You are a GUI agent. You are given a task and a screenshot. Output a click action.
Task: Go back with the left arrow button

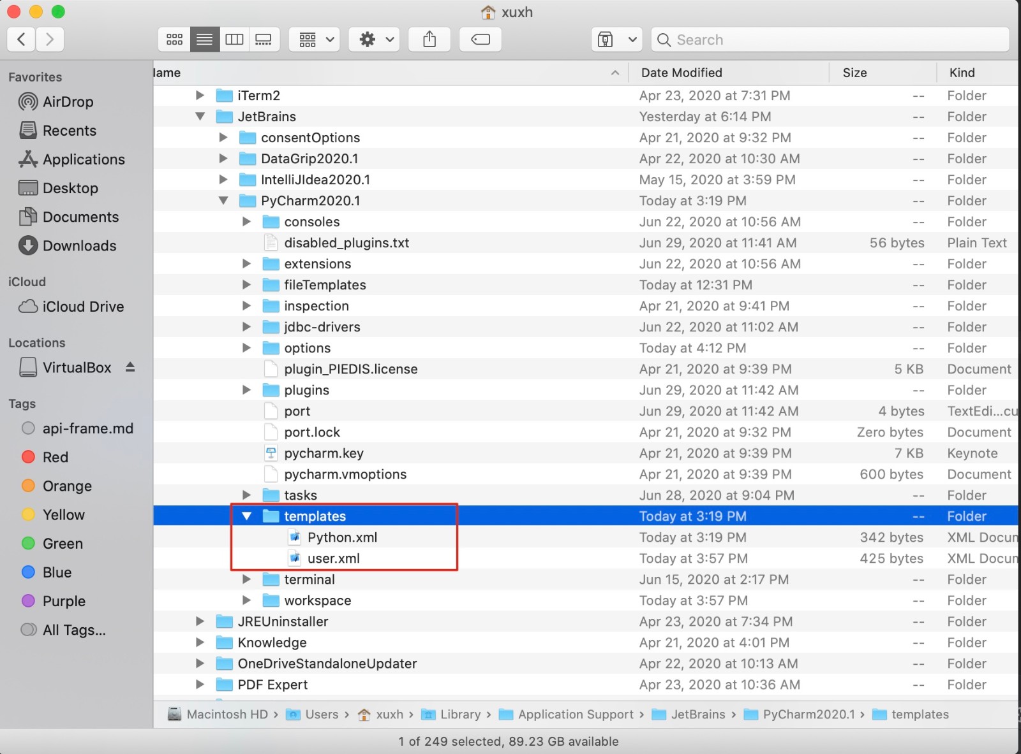(21, 40)
